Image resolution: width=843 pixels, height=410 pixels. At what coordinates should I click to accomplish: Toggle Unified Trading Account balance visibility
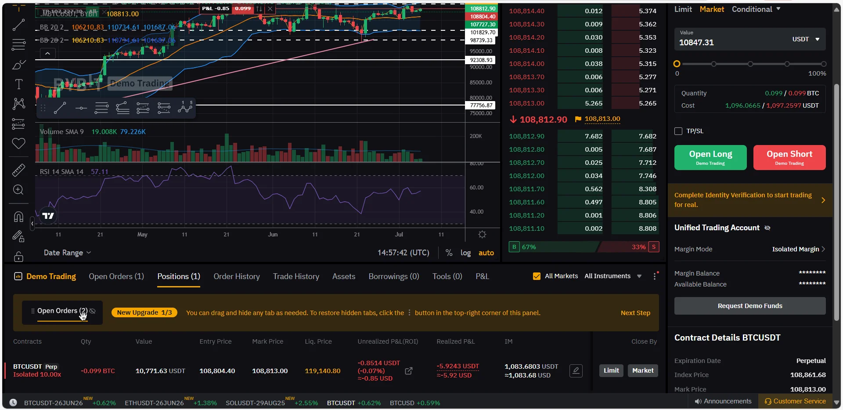767,228
